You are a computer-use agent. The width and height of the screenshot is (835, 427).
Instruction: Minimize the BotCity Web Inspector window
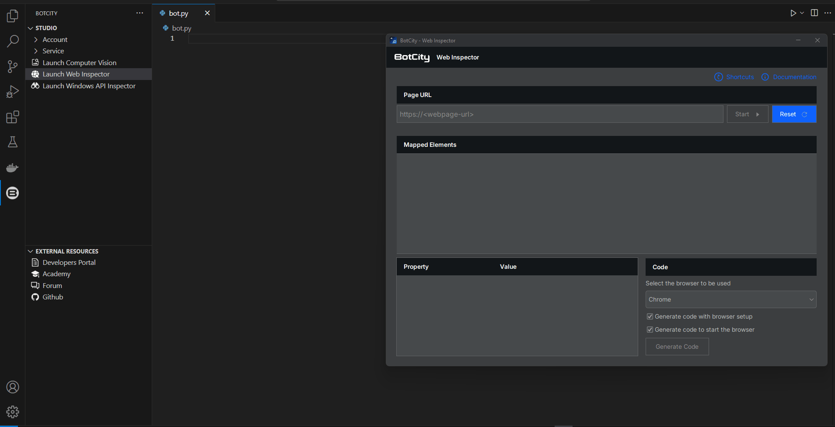click(x=798, y=40)
